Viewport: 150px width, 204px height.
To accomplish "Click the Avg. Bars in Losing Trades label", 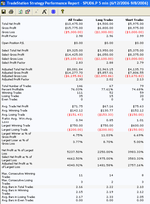I will coord(18,197).
